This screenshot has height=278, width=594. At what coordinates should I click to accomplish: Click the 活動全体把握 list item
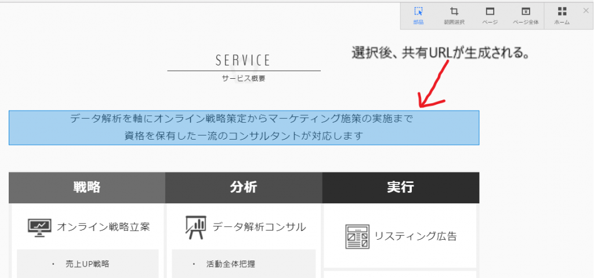230,264
